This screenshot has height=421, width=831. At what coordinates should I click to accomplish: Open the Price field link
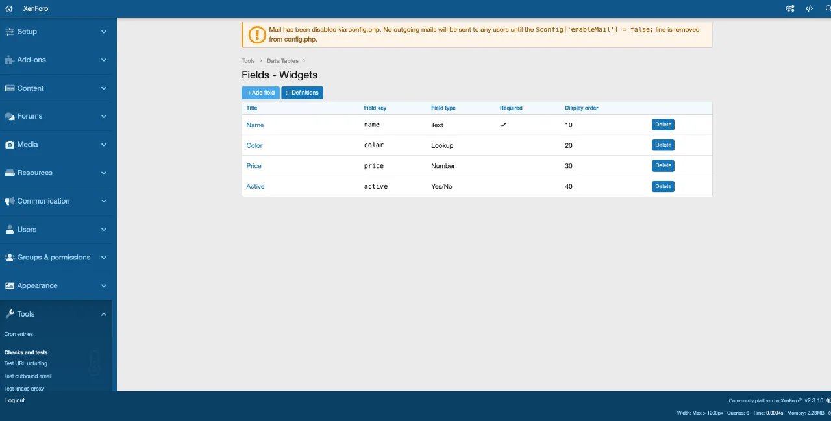(254, 166)
